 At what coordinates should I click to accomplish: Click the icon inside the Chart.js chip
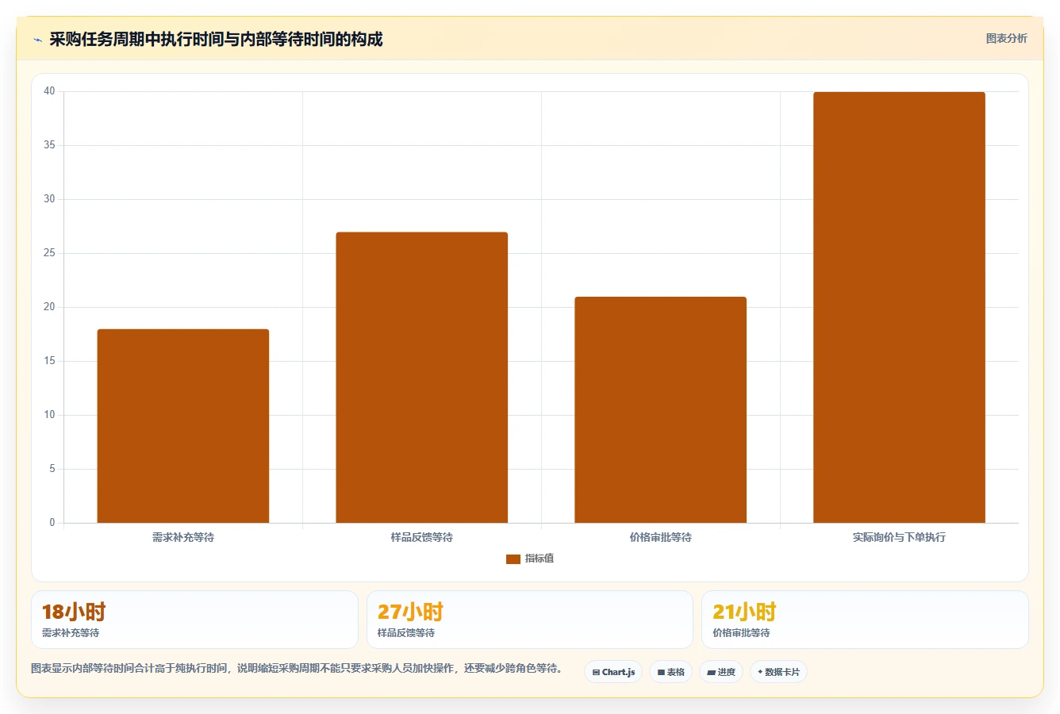pyautogui.click(x=596, y=673)
